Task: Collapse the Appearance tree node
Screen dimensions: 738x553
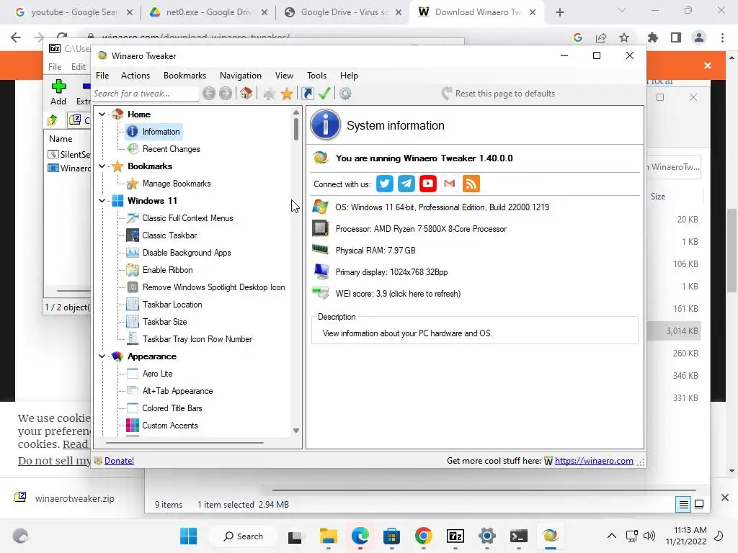Action: click(x=102, y=356)
